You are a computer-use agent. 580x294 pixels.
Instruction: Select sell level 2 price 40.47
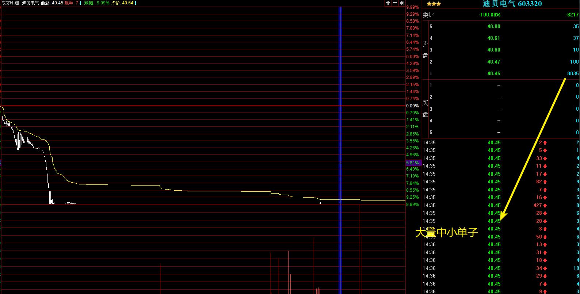(x=494, y=62)
